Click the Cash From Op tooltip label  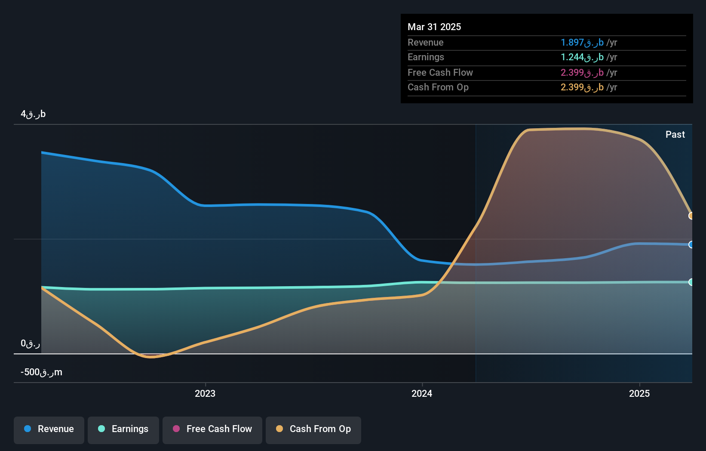[438, 87]
